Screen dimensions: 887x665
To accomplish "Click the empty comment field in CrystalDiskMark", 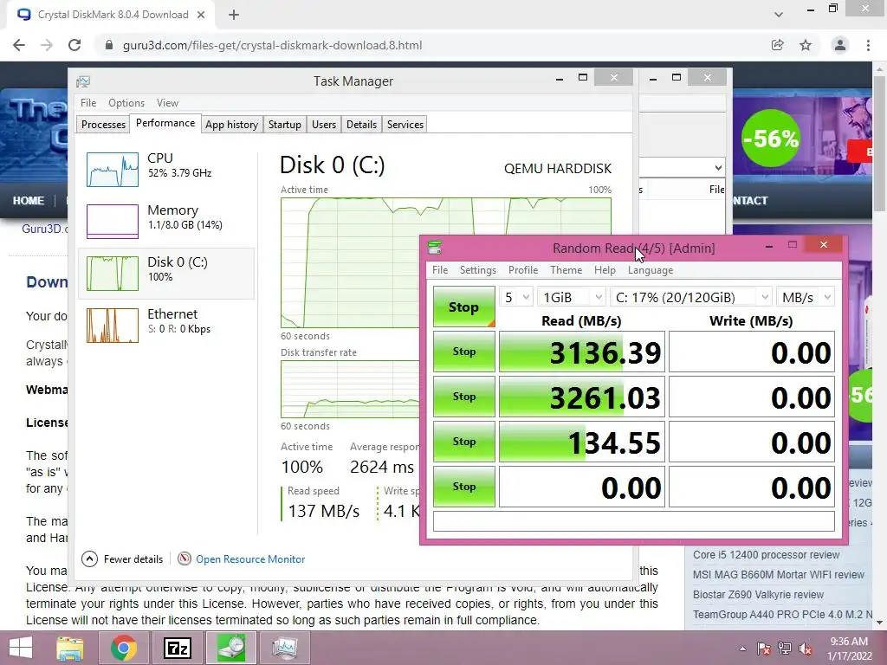I will [x=633, y=520].
